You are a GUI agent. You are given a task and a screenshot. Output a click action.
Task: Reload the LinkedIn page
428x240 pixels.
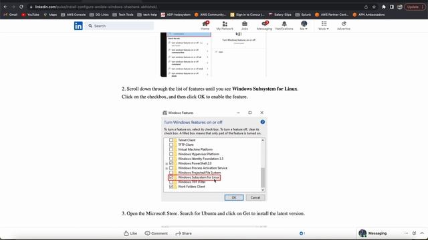(21, 7)
